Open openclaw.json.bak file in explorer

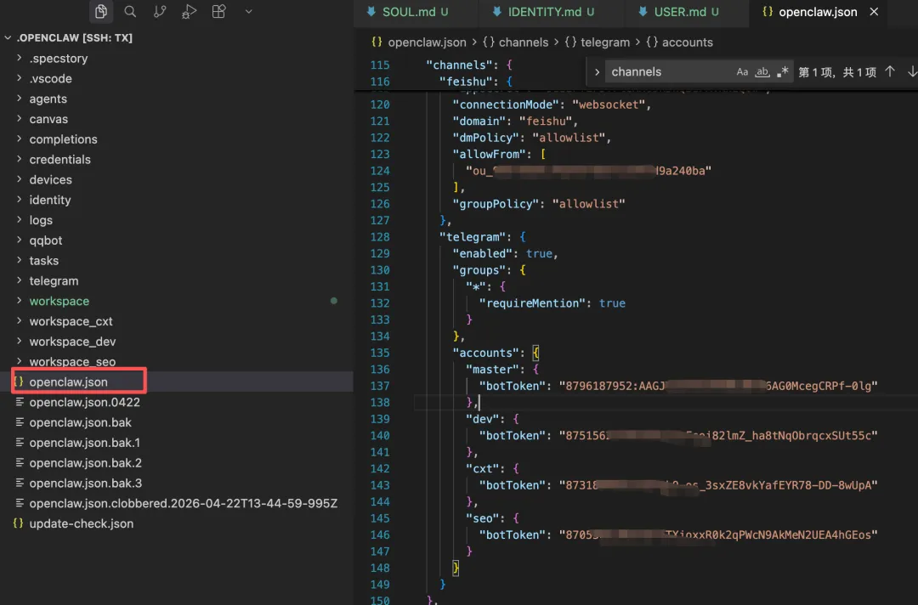click(x=80, y=422)
